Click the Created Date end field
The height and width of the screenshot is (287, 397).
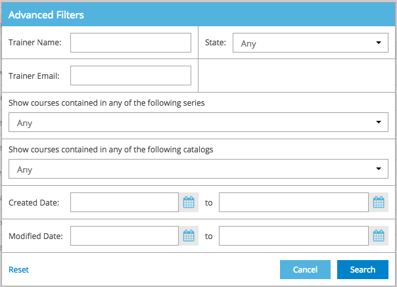click(293, 202)
